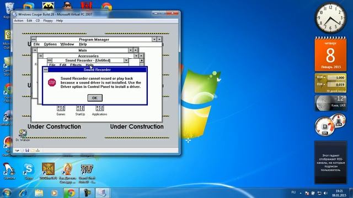The height and width of the screenshot is (198, 353).
Task: Open the Stamina desktop shortcut
Action: [x=9, y=171]
